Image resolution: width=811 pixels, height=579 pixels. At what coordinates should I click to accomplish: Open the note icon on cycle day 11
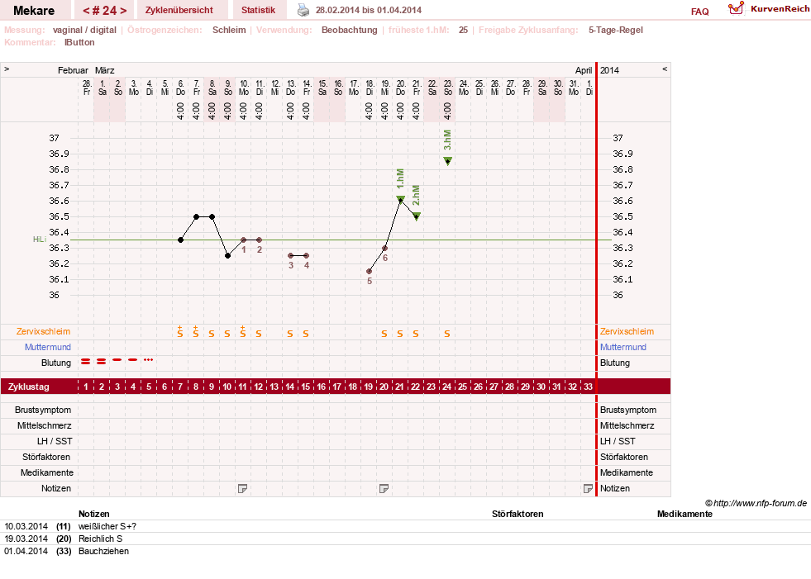click(242, 488)
